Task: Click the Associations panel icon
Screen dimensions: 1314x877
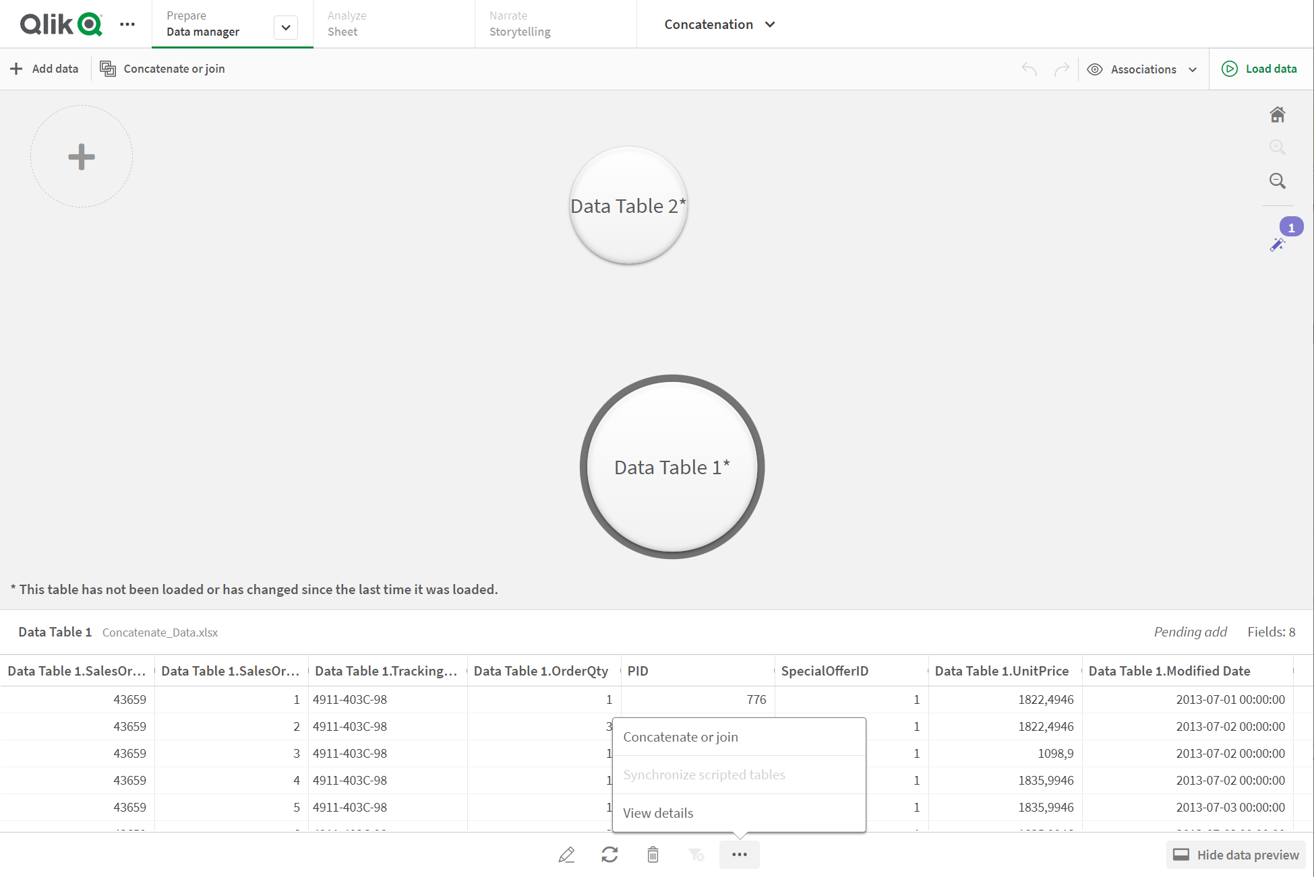Action: click(x=1096, y=69)
